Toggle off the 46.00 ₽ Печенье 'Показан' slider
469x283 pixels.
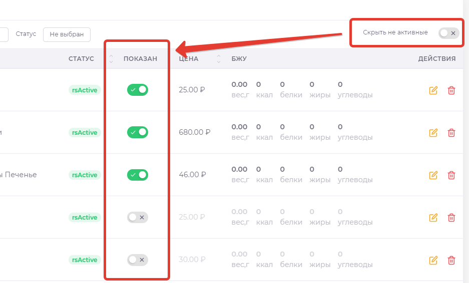point(138,175)
